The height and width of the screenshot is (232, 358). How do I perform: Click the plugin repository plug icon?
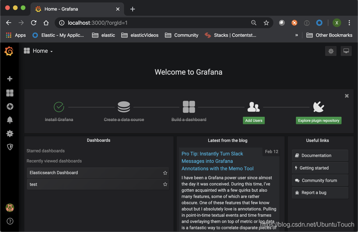point(319,107)
